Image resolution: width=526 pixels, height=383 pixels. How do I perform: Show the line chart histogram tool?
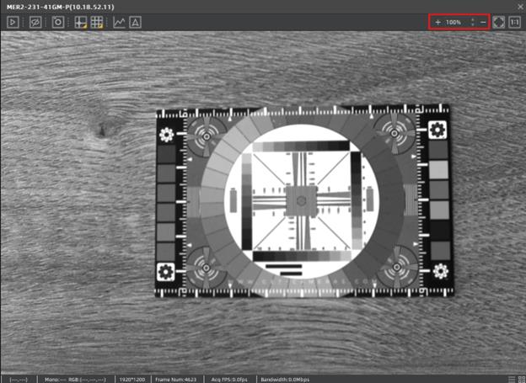(119, 22)
